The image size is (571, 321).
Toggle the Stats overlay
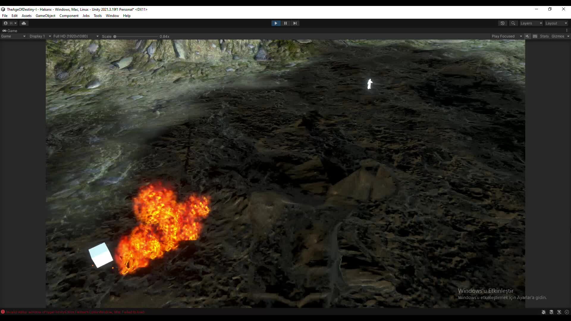(544, 36)
